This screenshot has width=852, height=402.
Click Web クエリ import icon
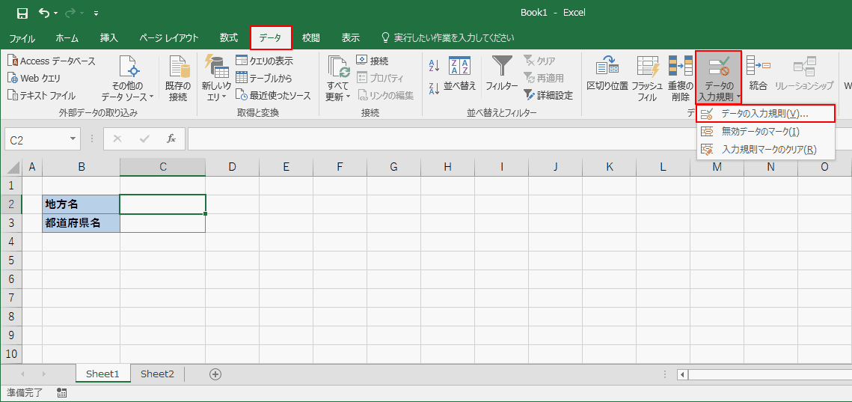point(13,79)
